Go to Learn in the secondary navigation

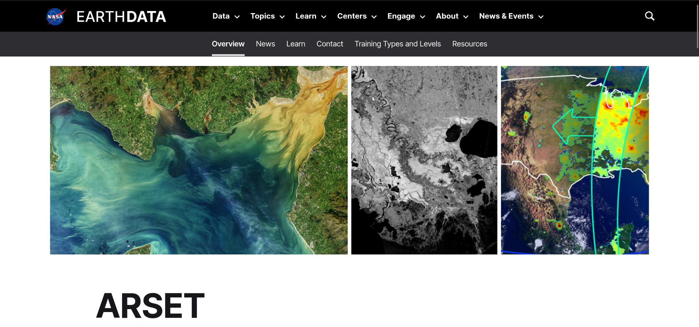[296, 44]
